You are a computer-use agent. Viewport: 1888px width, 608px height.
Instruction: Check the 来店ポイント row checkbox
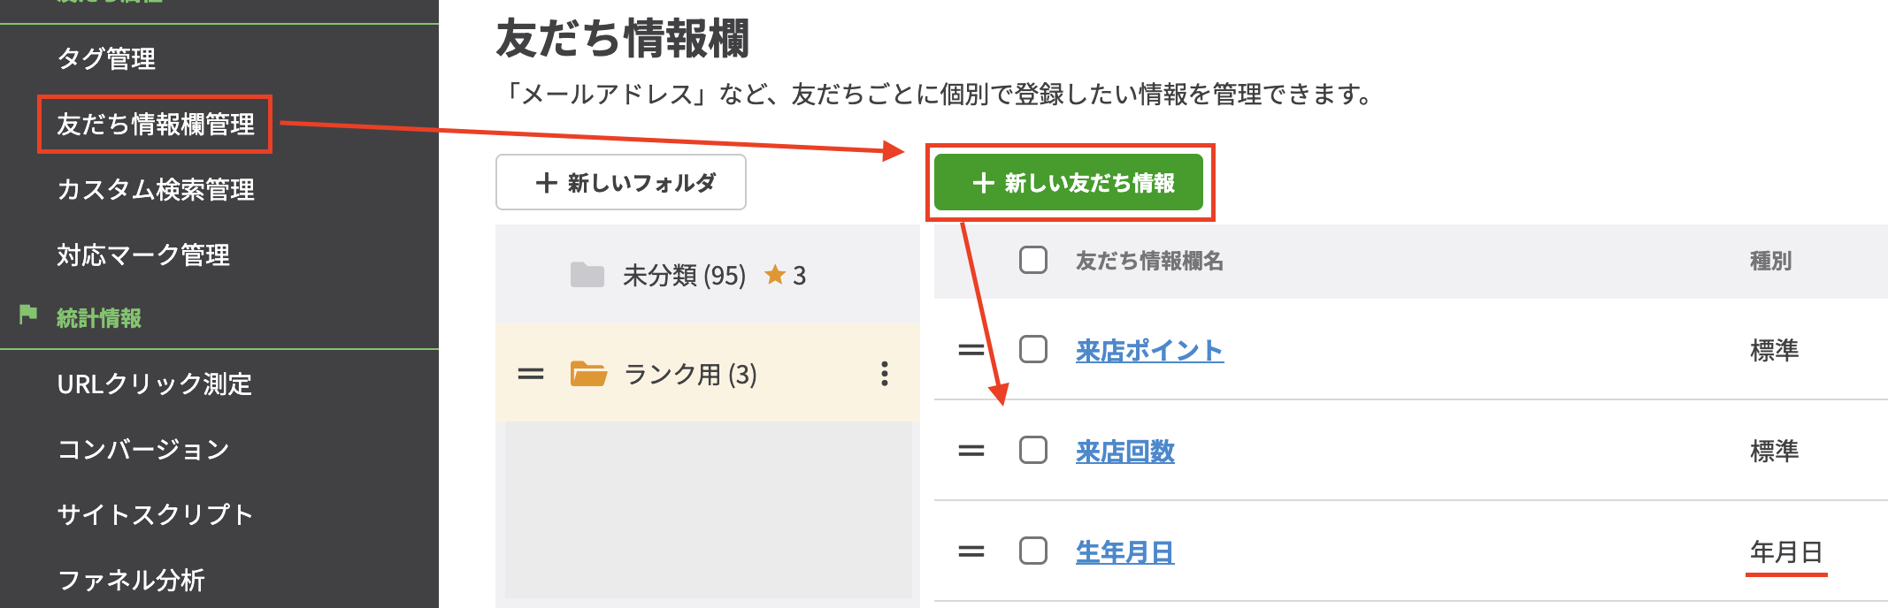[x=1032, y=350]
